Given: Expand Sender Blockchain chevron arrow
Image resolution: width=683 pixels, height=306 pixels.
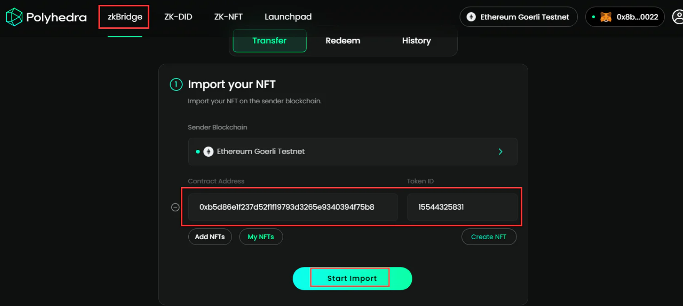Looking at the screenshot, I should pyautogui.click(x=500, y=151).
